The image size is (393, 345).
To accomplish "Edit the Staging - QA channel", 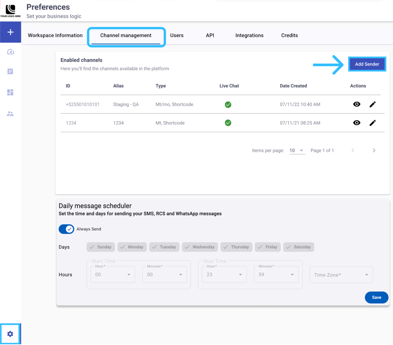I will tap(373, 104).
